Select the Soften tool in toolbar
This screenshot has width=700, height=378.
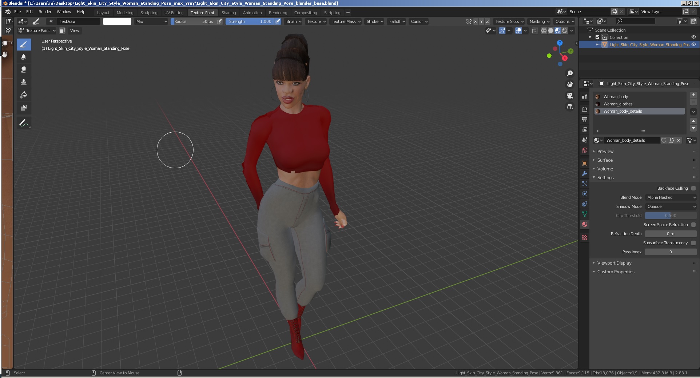[24, 57]
